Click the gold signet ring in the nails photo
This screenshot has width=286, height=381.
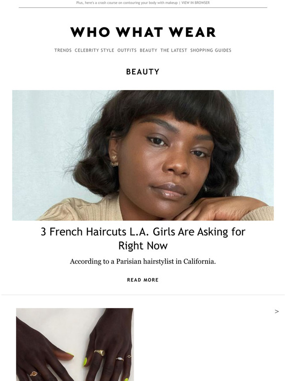(100, 352)
